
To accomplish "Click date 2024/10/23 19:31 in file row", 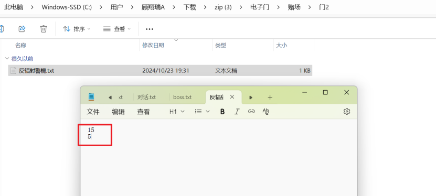I will coord(166,71).
